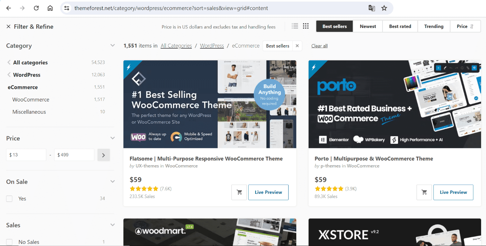Visit p-themes author profile

click(x=331, y=166)
